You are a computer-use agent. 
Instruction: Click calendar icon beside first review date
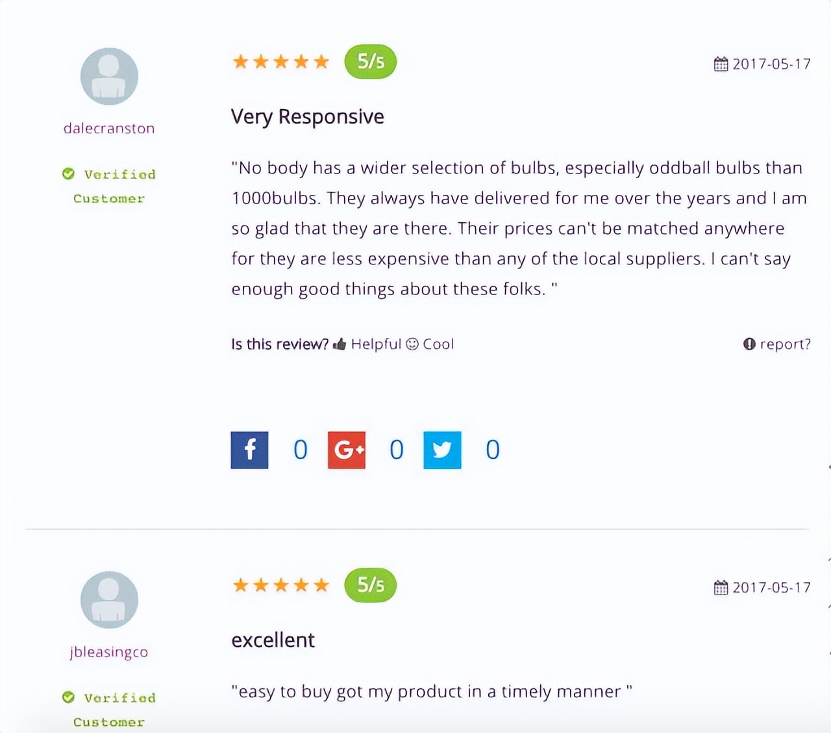tap(721, 64)
